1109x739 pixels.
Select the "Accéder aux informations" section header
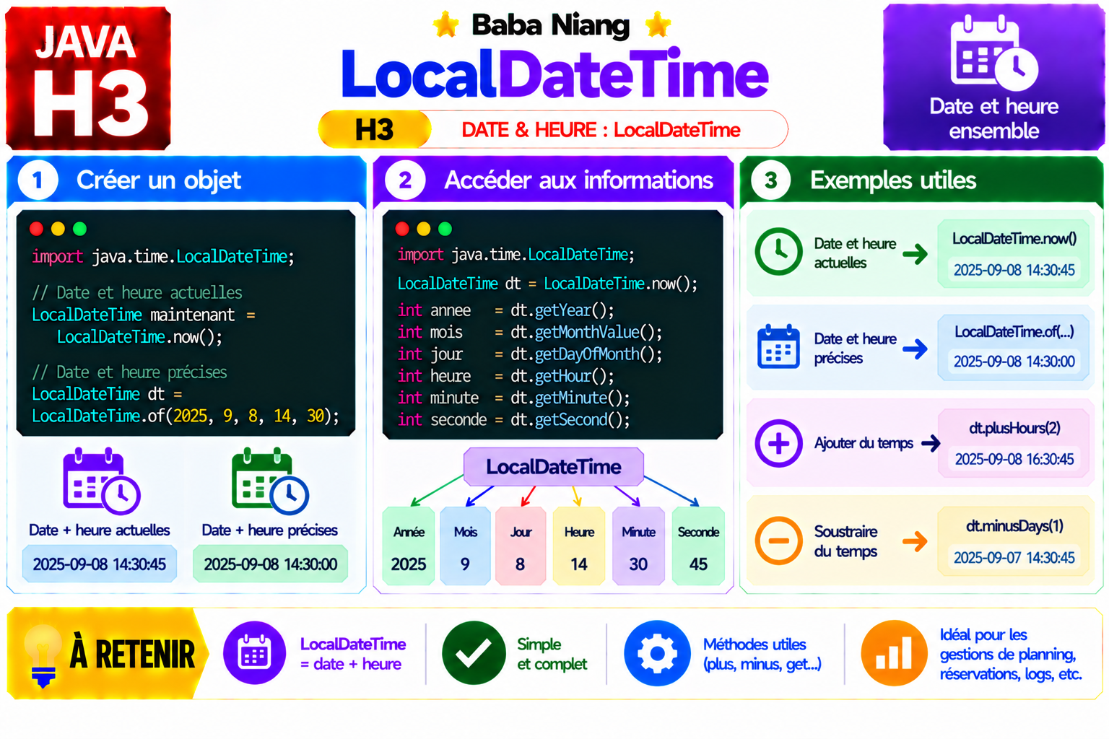553,180
